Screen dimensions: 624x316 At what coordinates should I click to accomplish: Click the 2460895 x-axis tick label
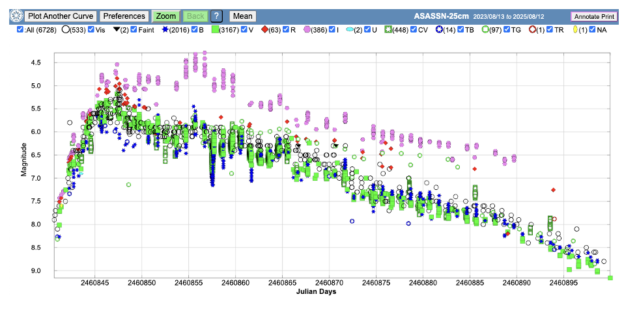(x=563, y=283)
